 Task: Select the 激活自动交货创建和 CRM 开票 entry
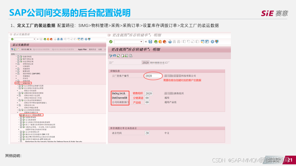pyautogui.click(x=37, y=134)
